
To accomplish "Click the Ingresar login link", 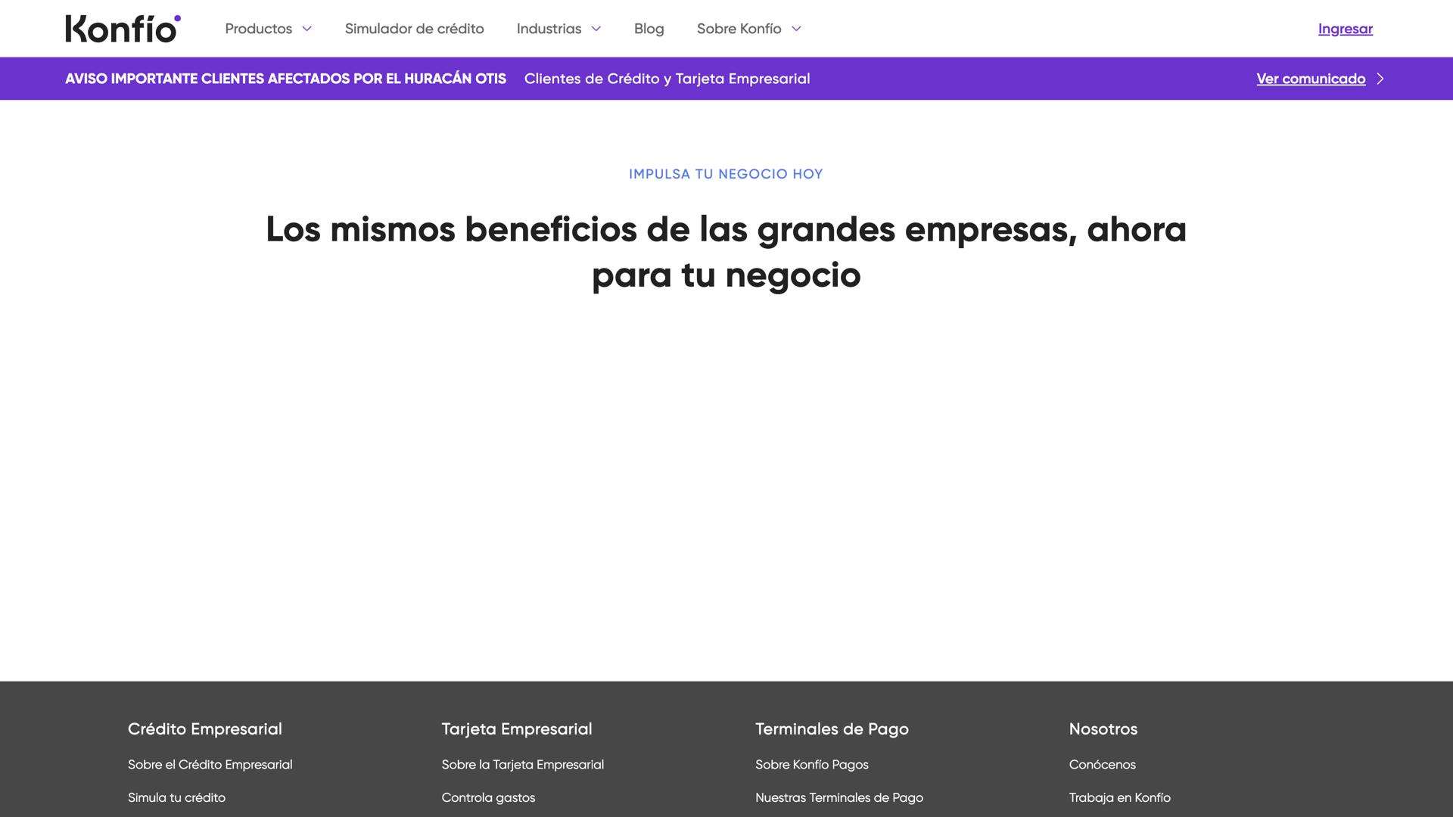I will pyautogui.click(x=1345, y=29).
